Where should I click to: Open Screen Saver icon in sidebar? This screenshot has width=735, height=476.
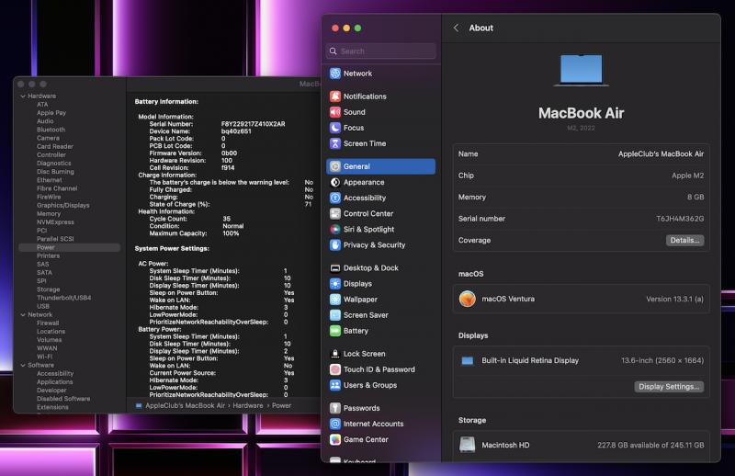point(335,315)
